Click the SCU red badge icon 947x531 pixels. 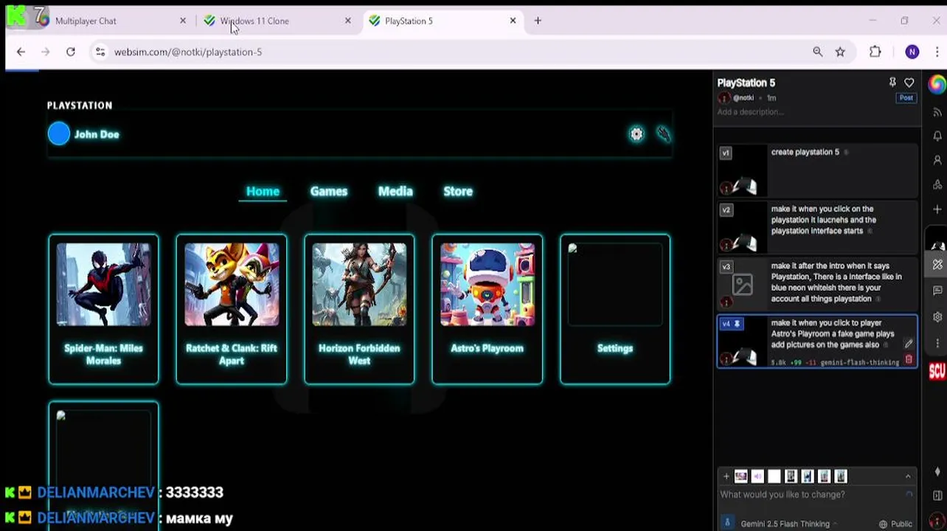(x=937, y=371)
